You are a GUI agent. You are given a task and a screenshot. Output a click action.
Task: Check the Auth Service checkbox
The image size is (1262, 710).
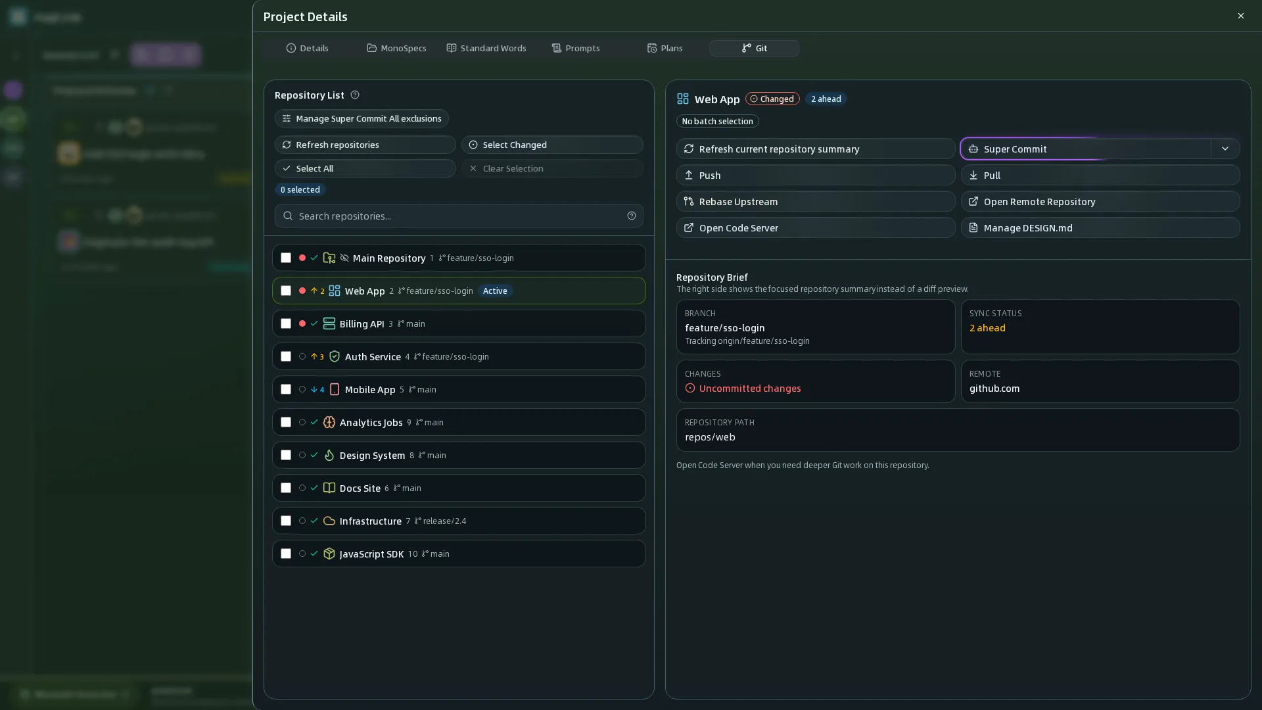[286, 357]
